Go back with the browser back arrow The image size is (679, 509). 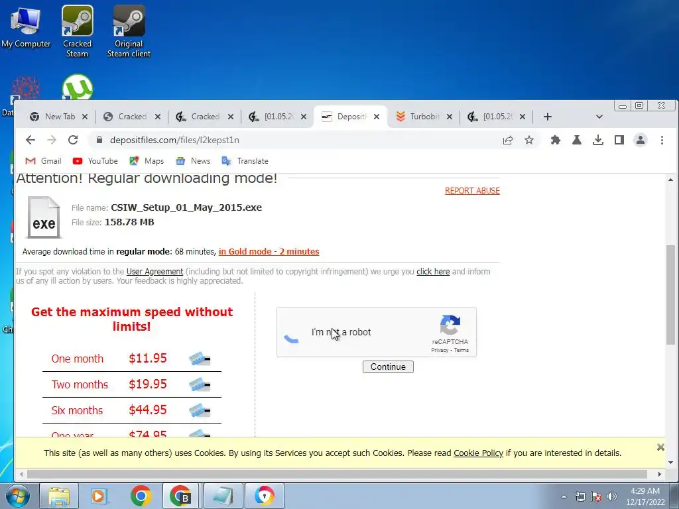31,140
